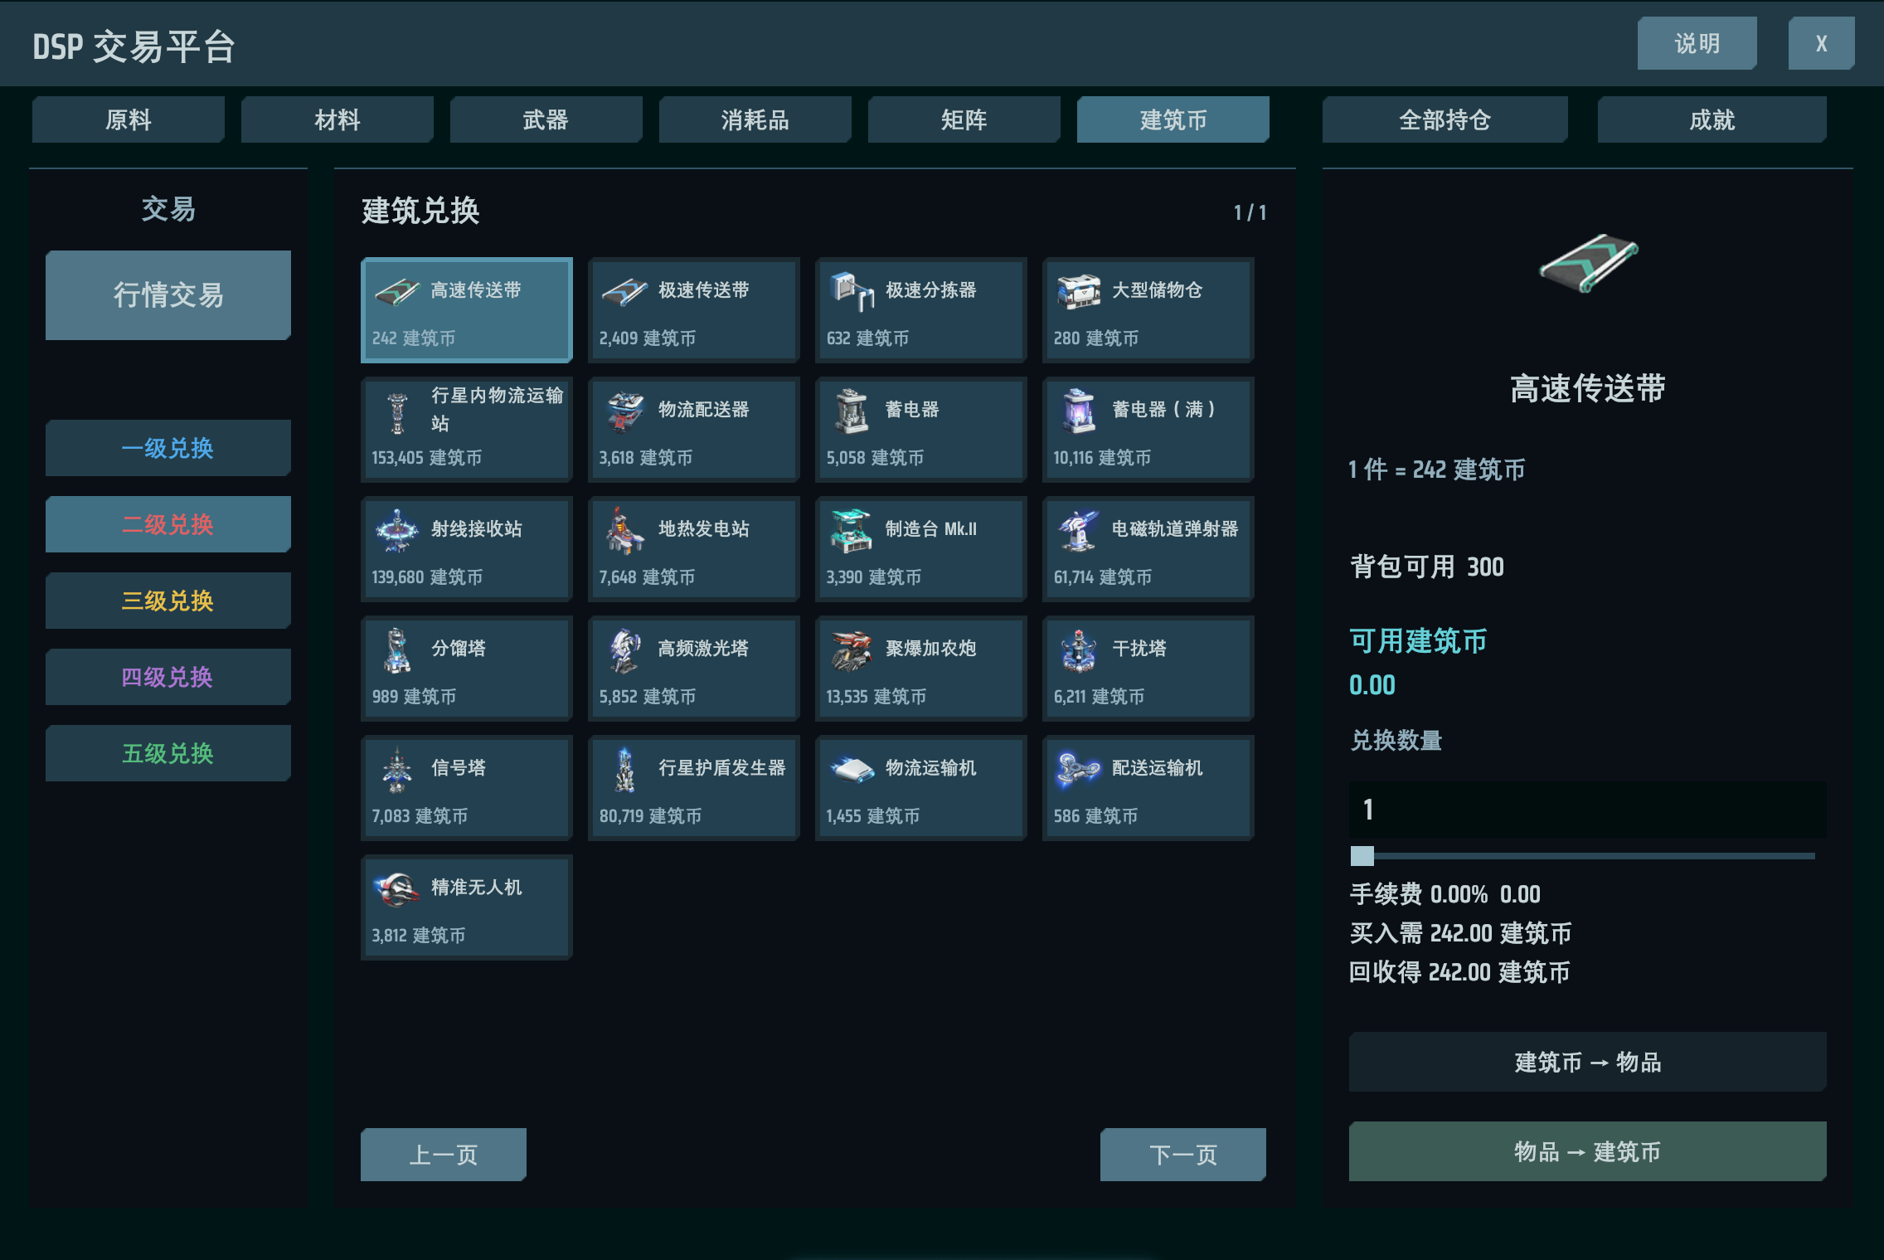
Task: Open 行情交易 market trading
Action: coord(168,295)
